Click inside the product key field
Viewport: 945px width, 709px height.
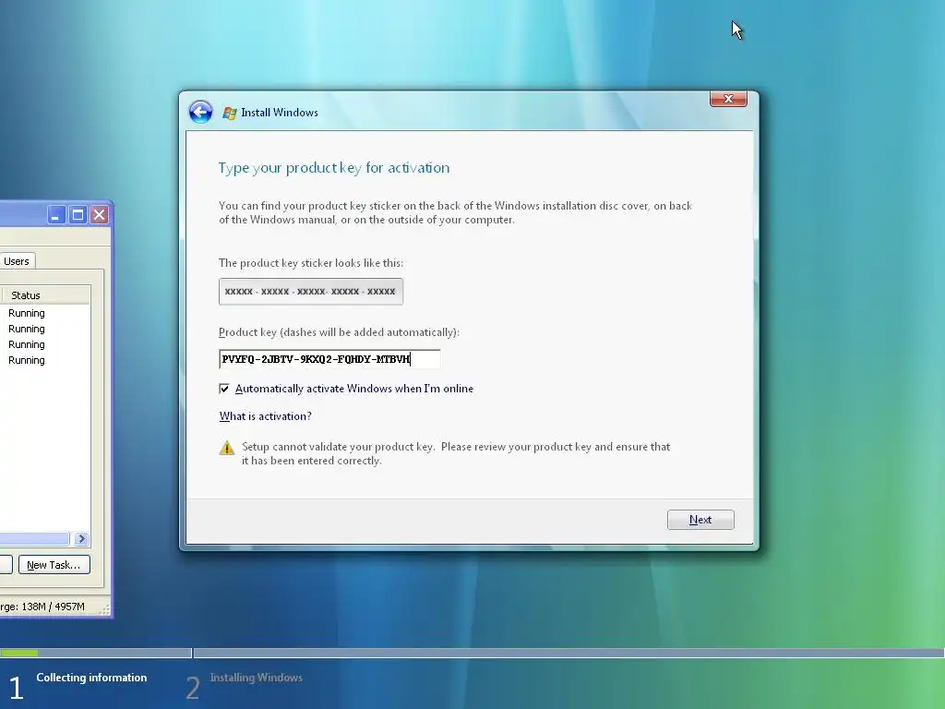click(x=329, y=359)
